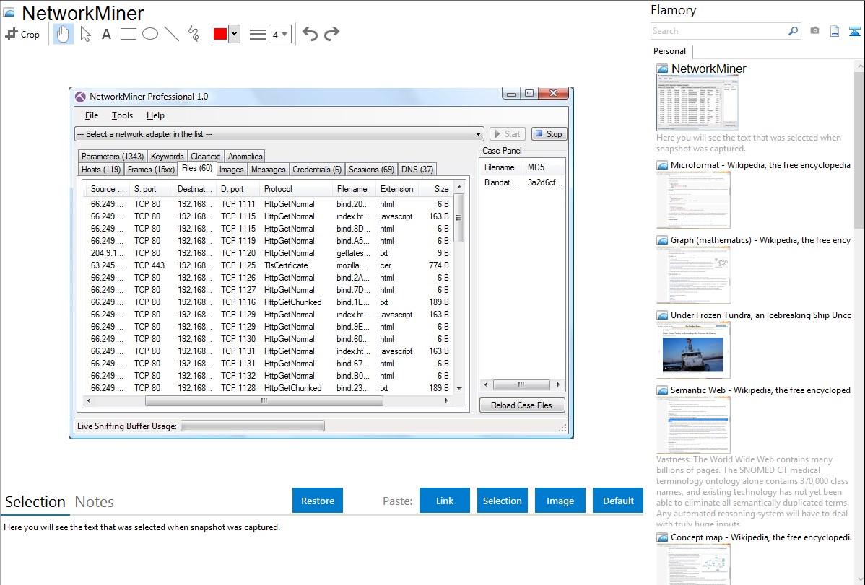
Task: Open the Sessions (69) tab
Action: tap(371, 170)
